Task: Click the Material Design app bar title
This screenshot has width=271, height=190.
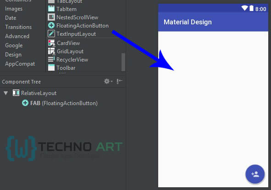Action: pyautogui.click(x=188, y=22)
